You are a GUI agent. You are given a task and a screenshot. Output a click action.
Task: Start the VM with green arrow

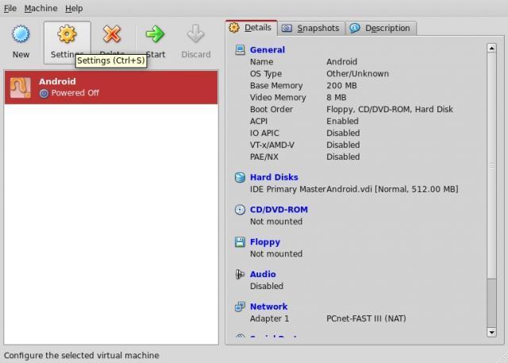tap(155, 34)
